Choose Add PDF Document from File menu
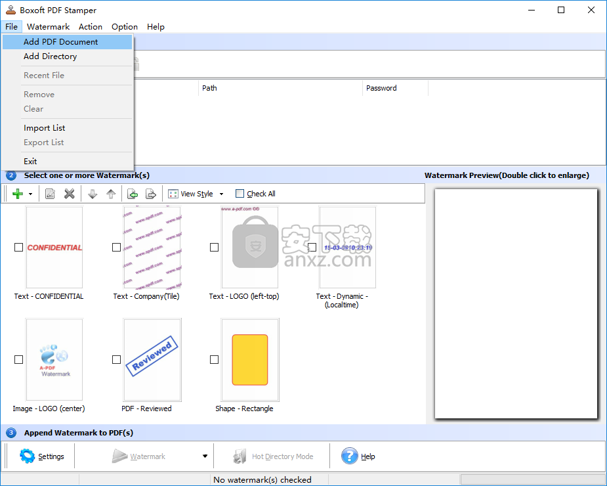 pyautogui.click(x=68, y=42)
